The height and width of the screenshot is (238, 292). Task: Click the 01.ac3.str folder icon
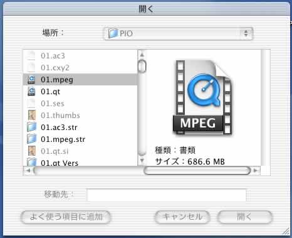point(32,127)
